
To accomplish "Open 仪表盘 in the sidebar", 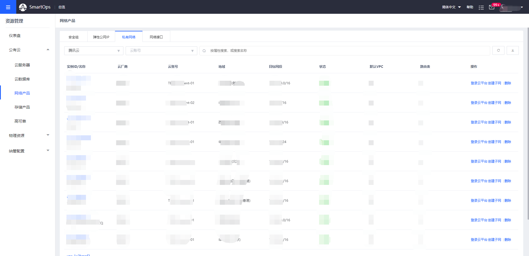I will pos(15,36).
